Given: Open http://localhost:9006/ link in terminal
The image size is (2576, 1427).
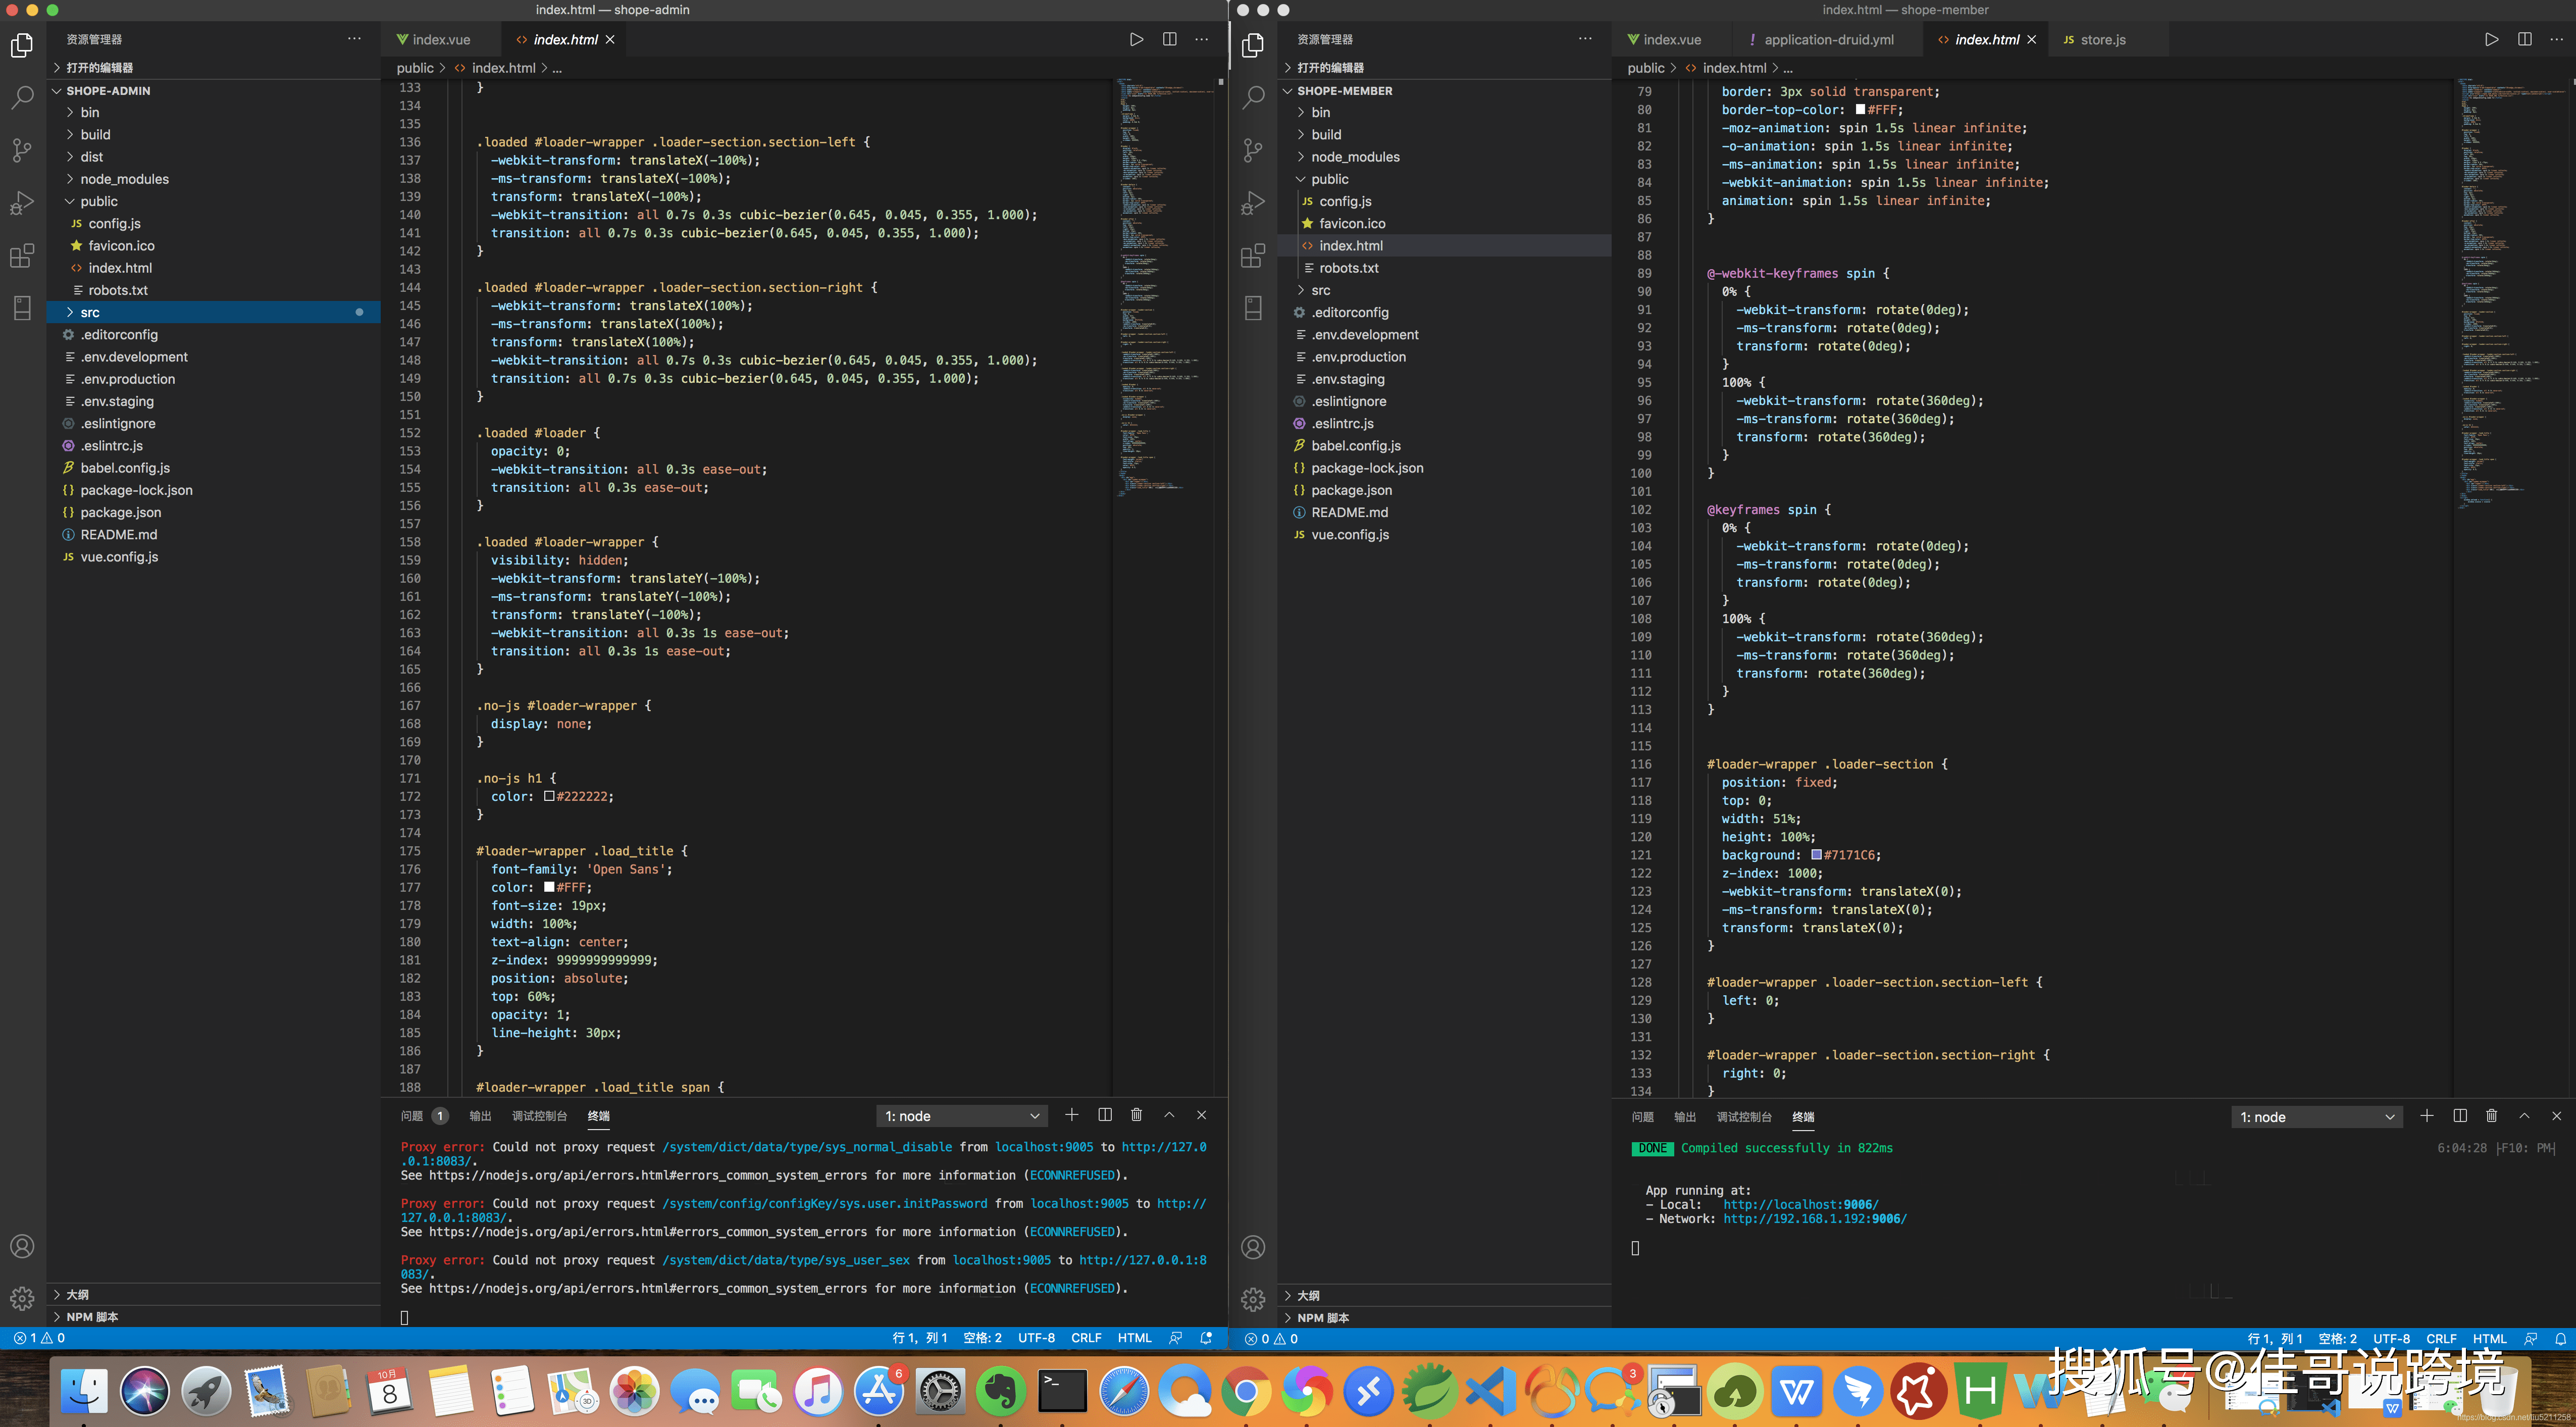Looking at the screenshot, I should click(x=1800, y=1205).
